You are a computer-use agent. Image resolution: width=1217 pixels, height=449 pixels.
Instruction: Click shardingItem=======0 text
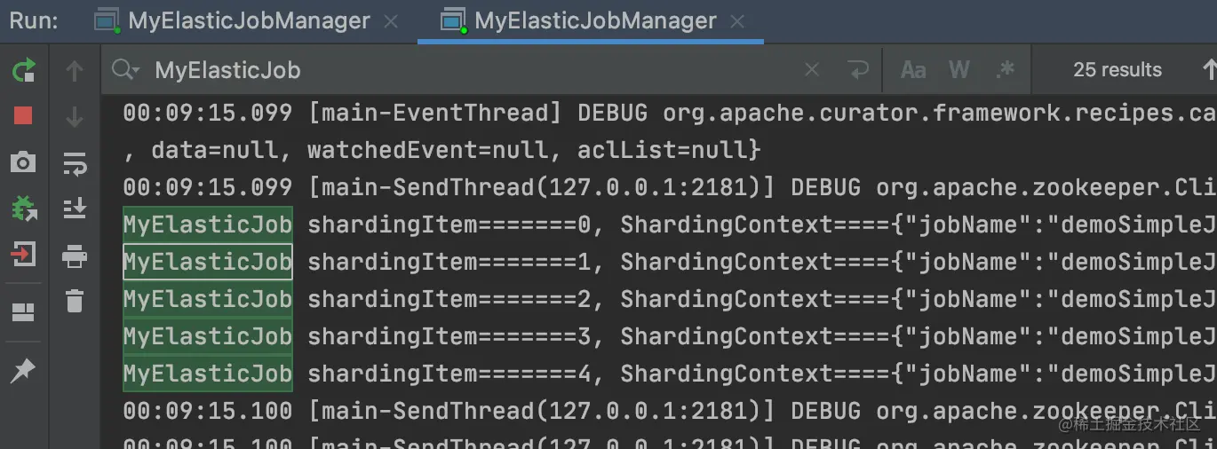click(x=449, y=224)
